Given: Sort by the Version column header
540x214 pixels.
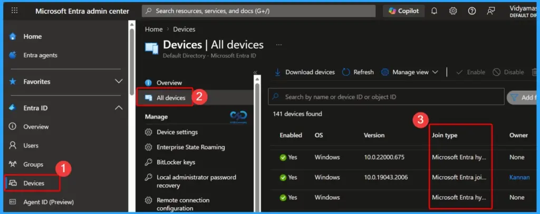Looking at the screenshot, I should tap(374, 135).
